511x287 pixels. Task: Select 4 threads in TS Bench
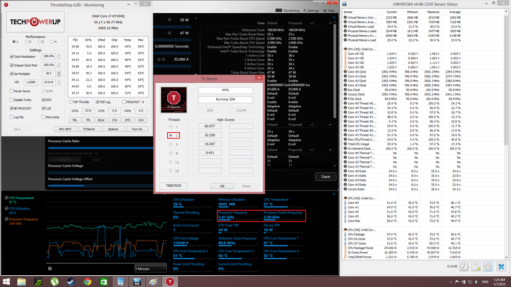click(x=171, y=144)
